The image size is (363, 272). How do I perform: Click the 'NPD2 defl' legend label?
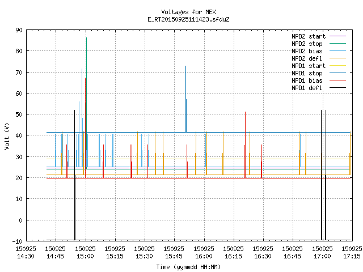click(307, 58)
